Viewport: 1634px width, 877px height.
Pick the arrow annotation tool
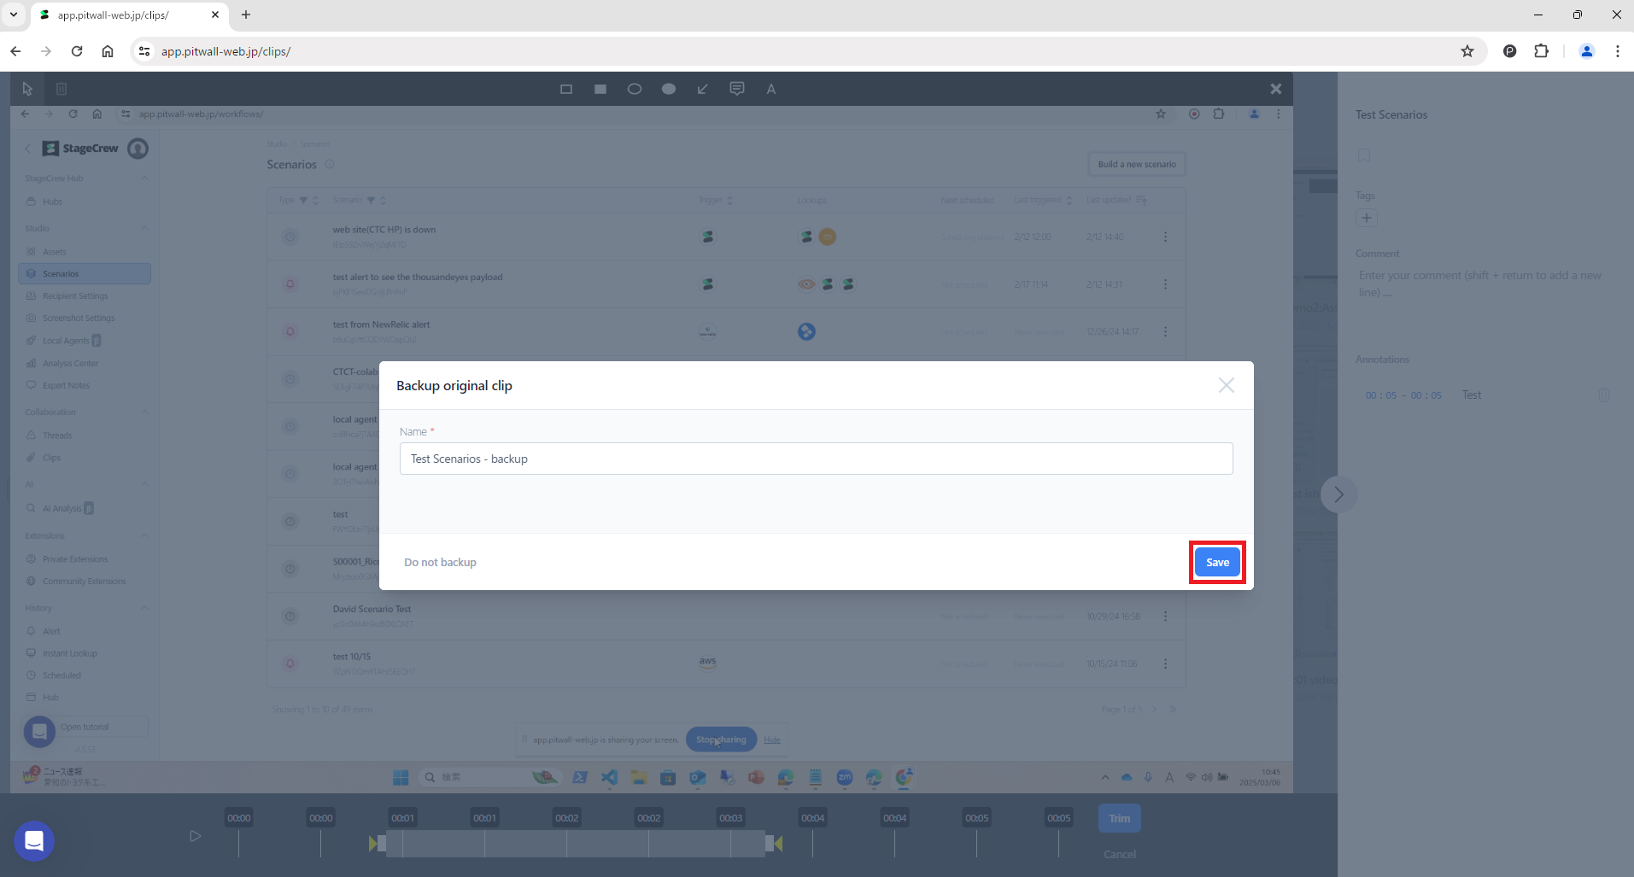(702, 89)
